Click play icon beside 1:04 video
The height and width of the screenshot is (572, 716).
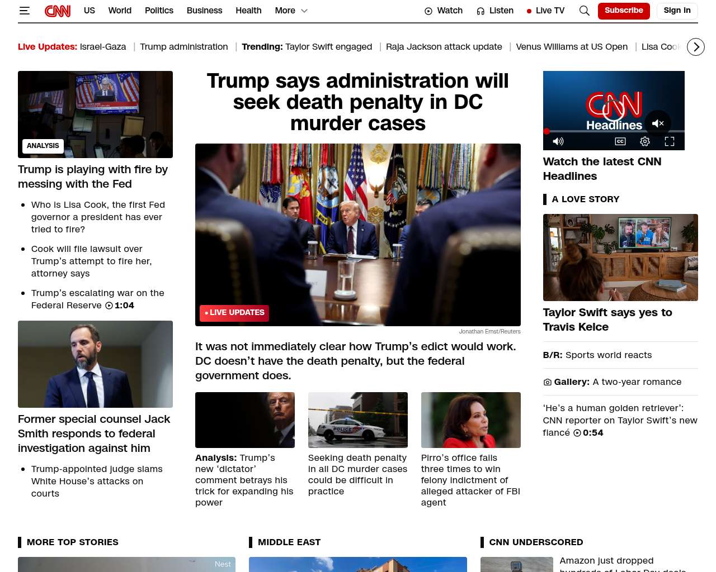[109, 306]
